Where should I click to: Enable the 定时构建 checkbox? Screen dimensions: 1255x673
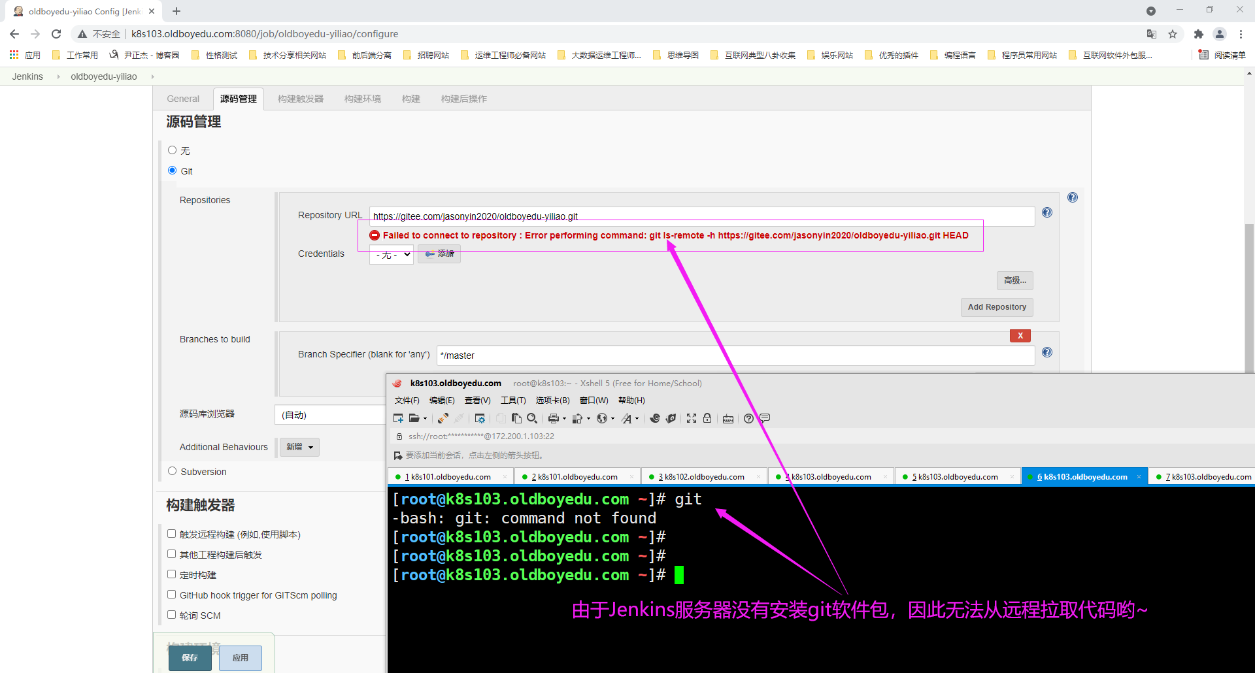172,574
